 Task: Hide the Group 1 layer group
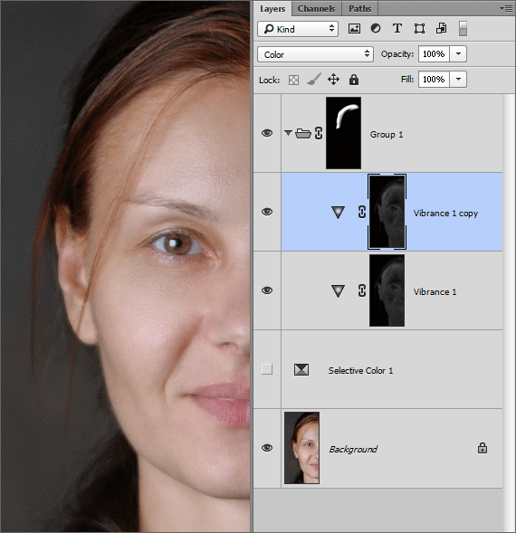(267, 133)
